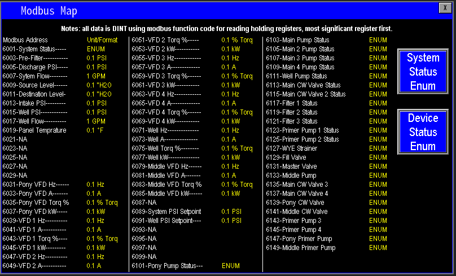The width and height of the screenshot is (456, 276).
Task: Select the 6149-Middle Primer Pump entry
Action: (x=301, y=248)
